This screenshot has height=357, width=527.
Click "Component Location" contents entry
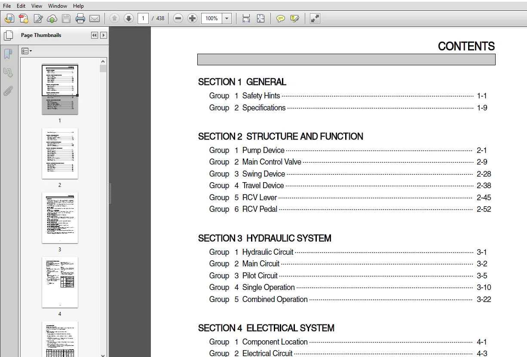[275, 342]
